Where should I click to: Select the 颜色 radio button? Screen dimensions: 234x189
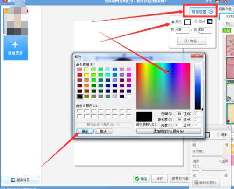coord(173,22)
